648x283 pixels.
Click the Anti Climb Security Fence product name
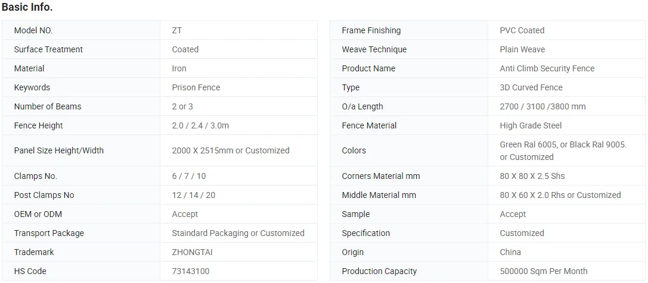click(547, 68)
